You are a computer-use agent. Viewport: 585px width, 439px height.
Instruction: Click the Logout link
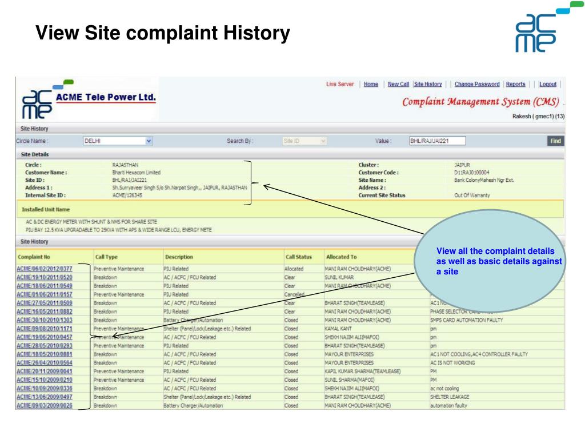[548, 85]
